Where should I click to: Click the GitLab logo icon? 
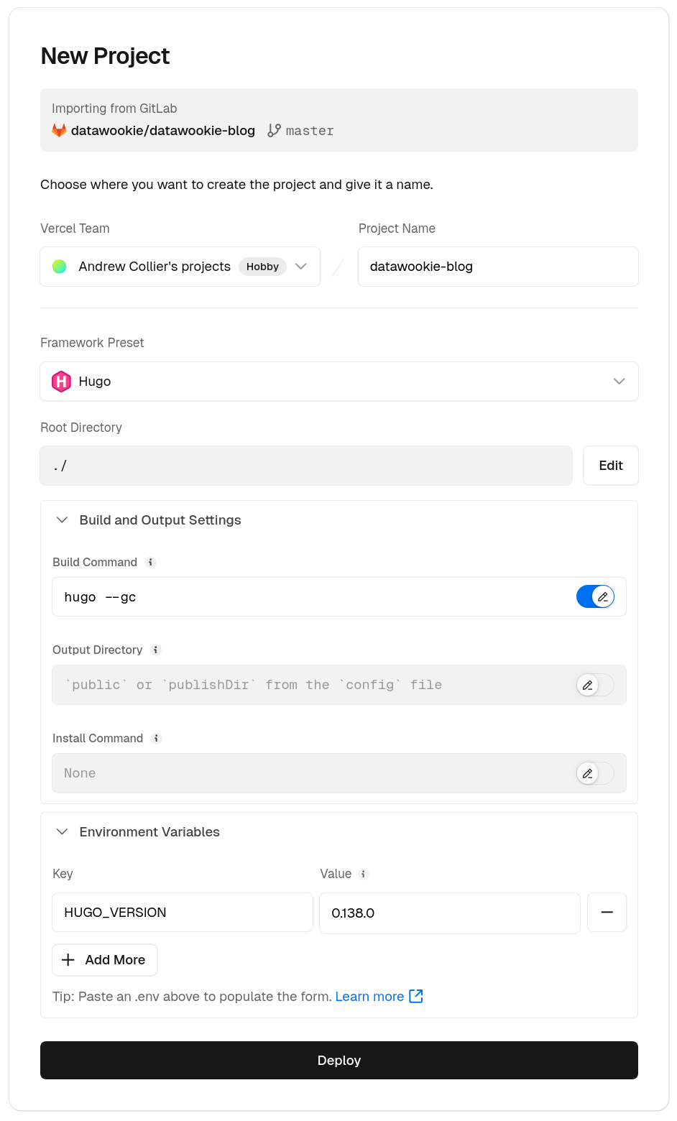[x=59, y=130]
